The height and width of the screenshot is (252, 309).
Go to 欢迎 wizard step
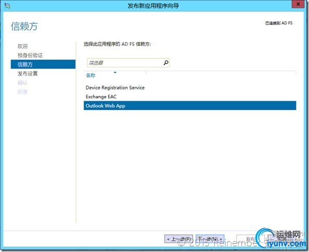click(x=22, y=46)
